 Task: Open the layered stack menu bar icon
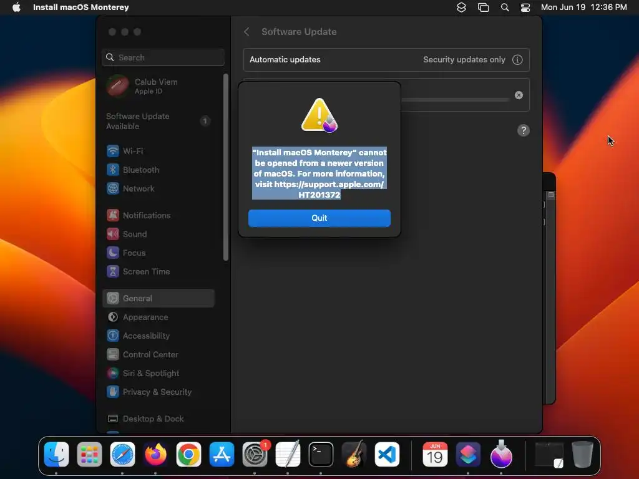pyautogui.click(x=461, y=7)
